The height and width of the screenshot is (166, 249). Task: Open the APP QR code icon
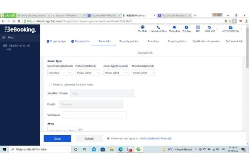tap(198, 27)
